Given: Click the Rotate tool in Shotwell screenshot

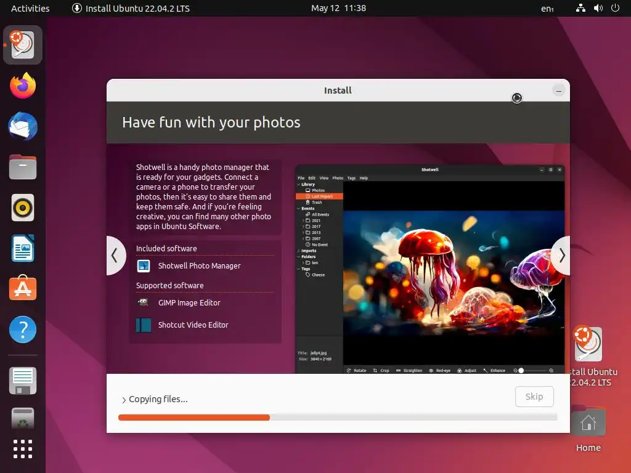Looking at the screenshot, I should pyautogui.click(x=357, y=370).
